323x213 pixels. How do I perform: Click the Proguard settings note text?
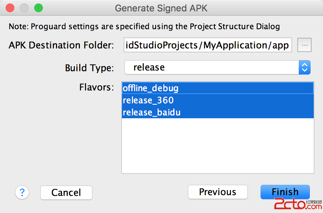pyautogui.click(x=144, y=26)
